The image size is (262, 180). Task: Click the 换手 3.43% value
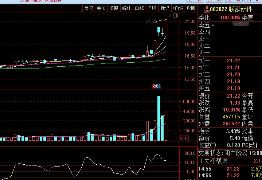[233, 132]
